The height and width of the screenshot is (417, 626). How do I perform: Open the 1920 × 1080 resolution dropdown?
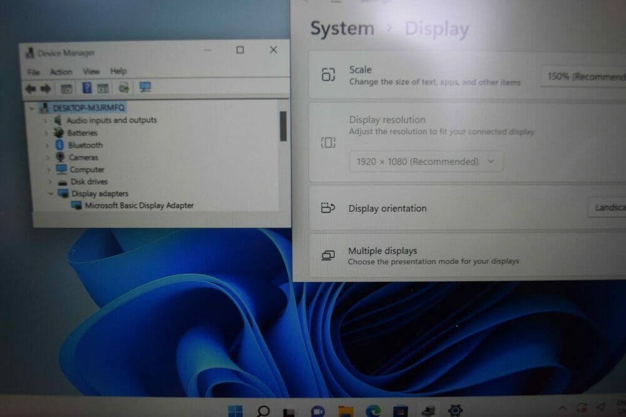tap(426, 161)
